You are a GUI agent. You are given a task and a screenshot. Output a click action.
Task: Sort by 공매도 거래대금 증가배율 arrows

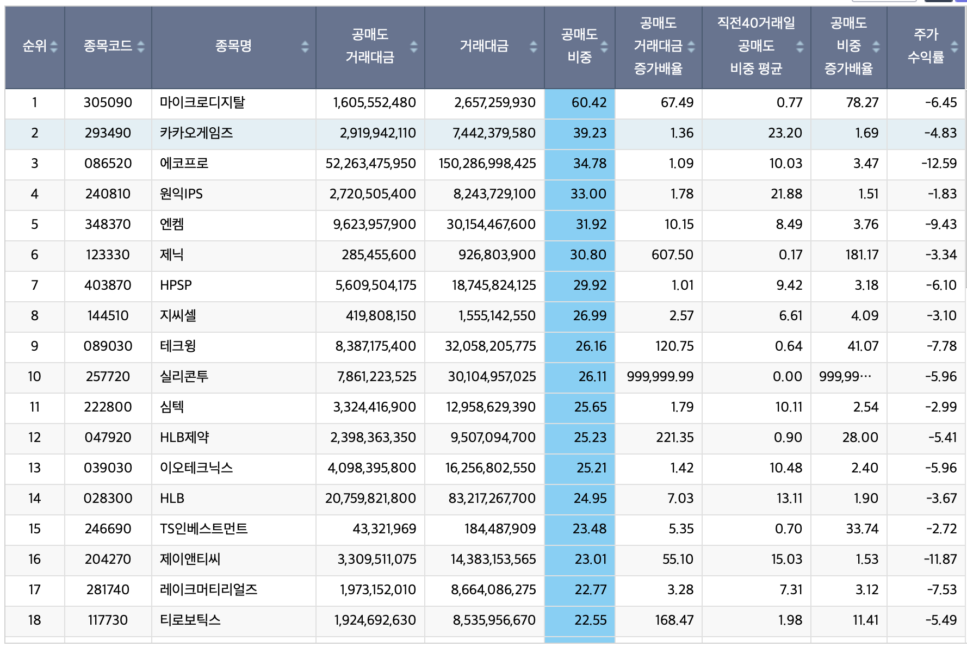(691, 47)
